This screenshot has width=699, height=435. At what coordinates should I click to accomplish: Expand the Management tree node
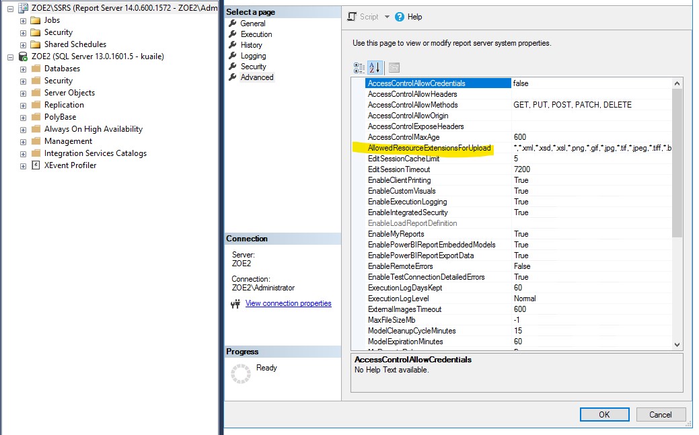coord(24,141)
